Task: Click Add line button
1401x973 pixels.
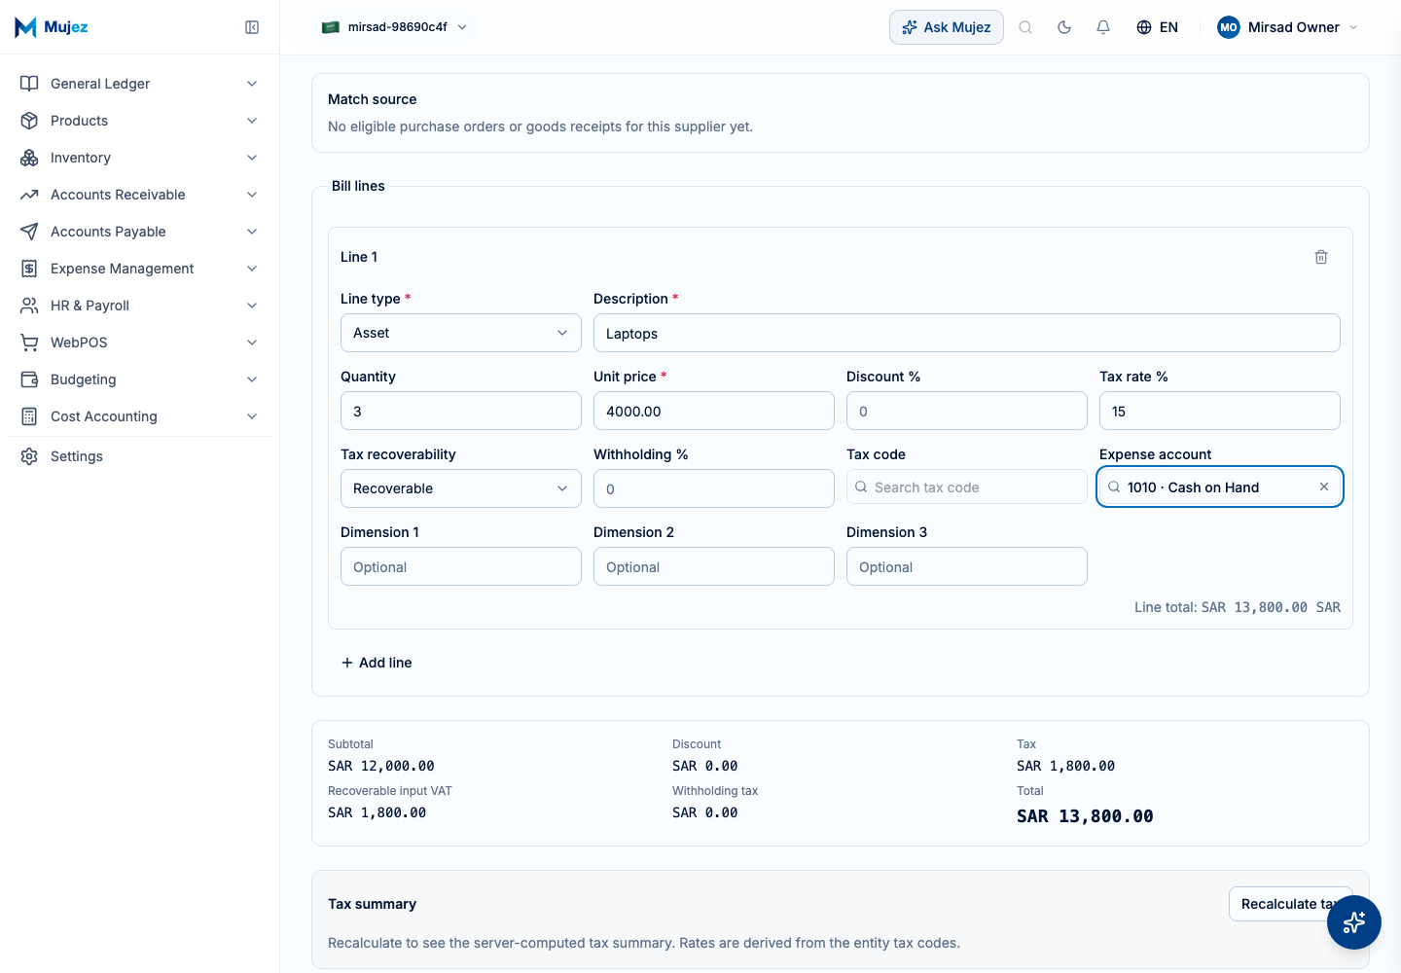Action: click(377, 663)
